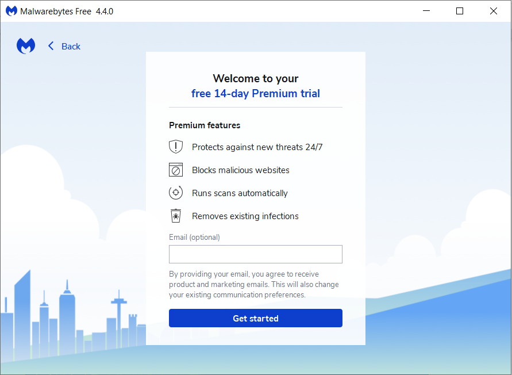Click the email marketing disclaimer text

pos(254,285)
